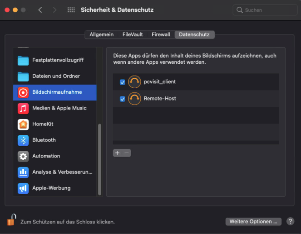Click the help question mark button
This screenshot has height=234, width=301.
pyautogui.click(x=290, y=221)
